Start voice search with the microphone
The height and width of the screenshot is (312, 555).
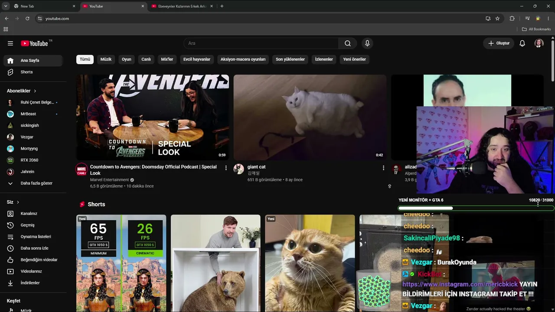click(367, 43)
